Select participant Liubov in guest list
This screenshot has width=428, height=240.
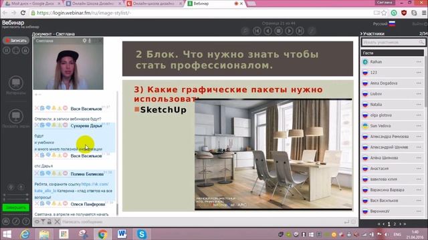coord(393,94)
